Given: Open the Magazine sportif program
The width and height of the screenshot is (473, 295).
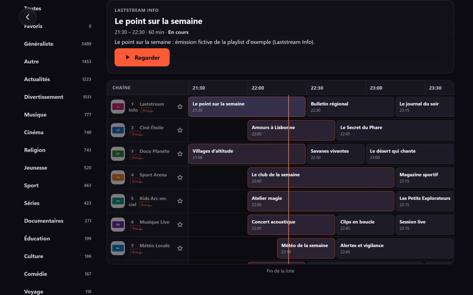Looking at the screenshot, I should pyautogui.click(x=425, y=178).
